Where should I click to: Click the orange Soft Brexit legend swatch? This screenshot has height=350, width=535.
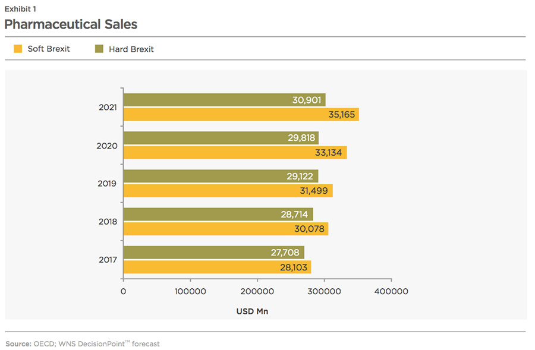pyautogui.click(x=17, y=49)
